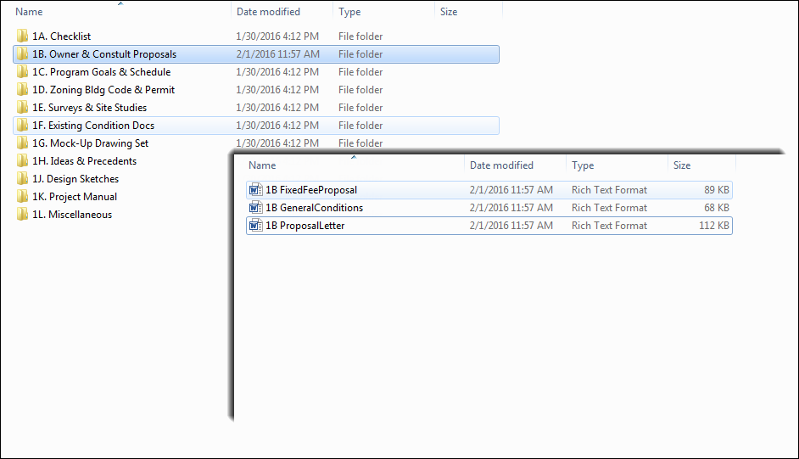
Task: Click date modified of 1B ProposalLetter file
Action: [511, 226]
